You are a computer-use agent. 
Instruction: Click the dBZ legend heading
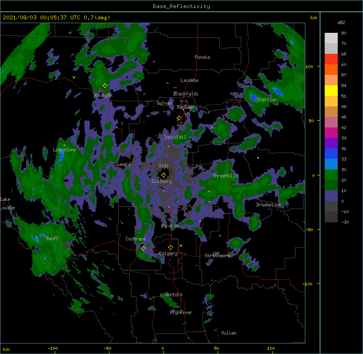tap(341, 23)
